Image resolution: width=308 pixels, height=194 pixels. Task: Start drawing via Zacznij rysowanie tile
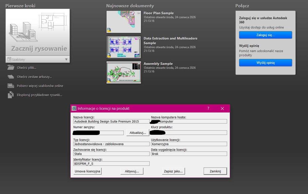click(x=38, y=32)
